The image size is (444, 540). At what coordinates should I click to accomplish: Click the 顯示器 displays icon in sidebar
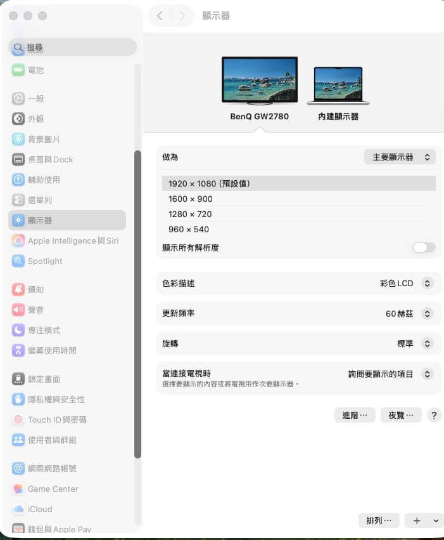(x=18, y=220)
